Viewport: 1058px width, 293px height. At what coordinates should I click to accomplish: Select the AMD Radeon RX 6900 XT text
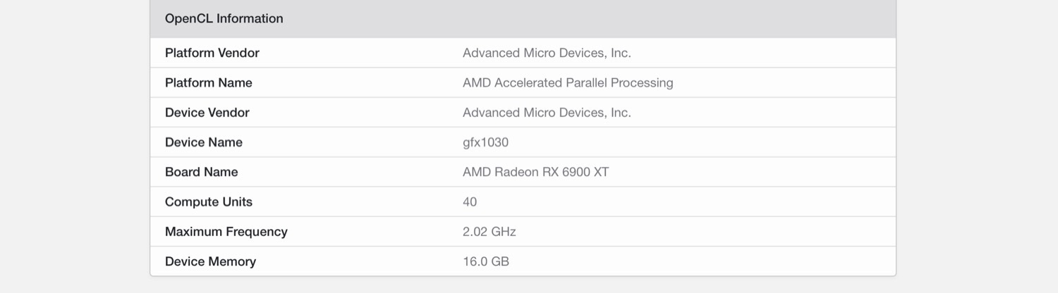tap(535, 172)
